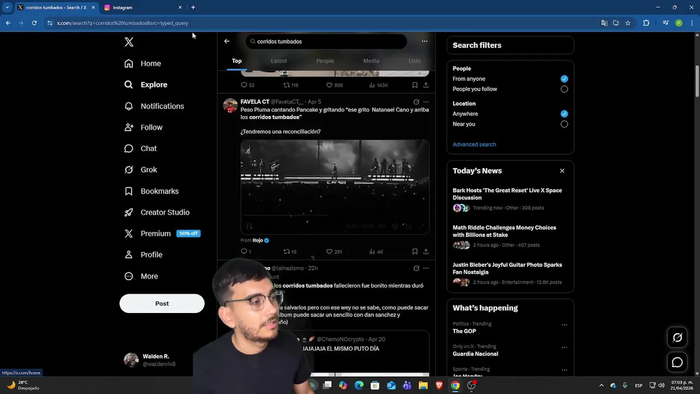700x394 pixels.
Task: Share the FAVELA CT post
Action: 426,252
